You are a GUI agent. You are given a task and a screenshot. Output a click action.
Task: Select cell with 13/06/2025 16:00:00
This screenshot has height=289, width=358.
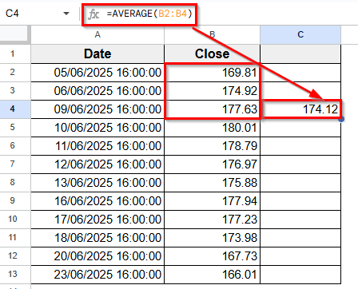click(97, 183)
